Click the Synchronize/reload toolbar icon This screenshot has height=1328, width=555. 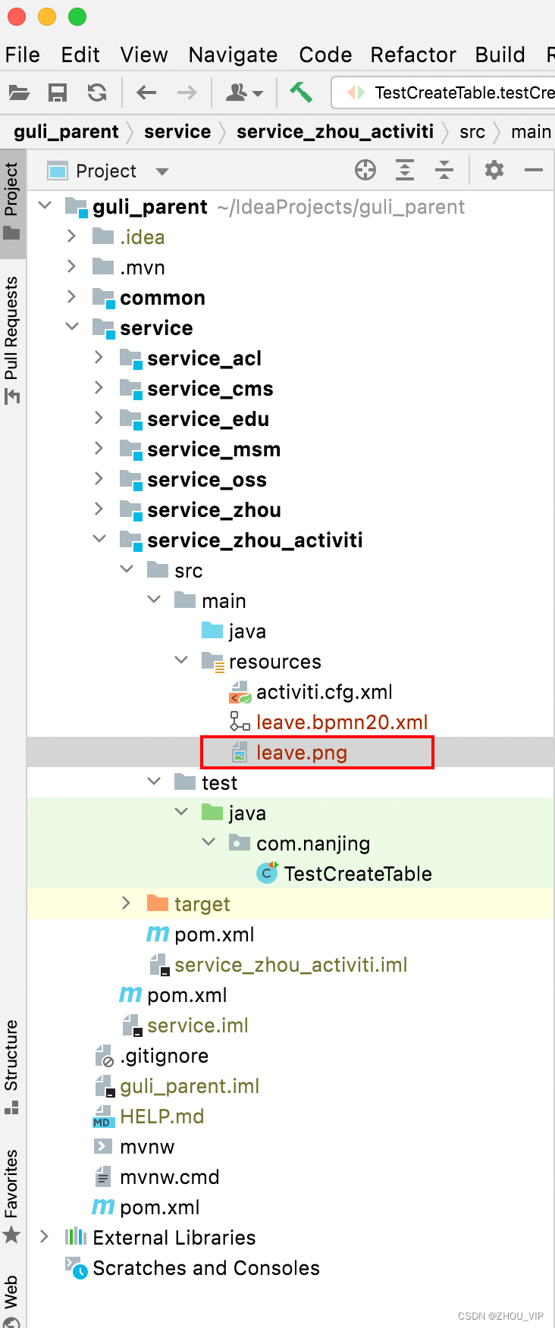[96, 92]
